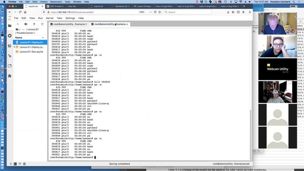Screen dimensions: 304x171
Task: Open the Firefox downloads arrow icon
Action: tap(228, 12)
